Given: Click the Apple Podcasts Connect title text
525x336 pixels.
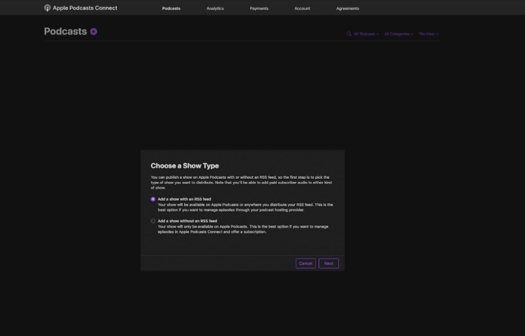Looking at the screenshot, I should pos(85,8).
